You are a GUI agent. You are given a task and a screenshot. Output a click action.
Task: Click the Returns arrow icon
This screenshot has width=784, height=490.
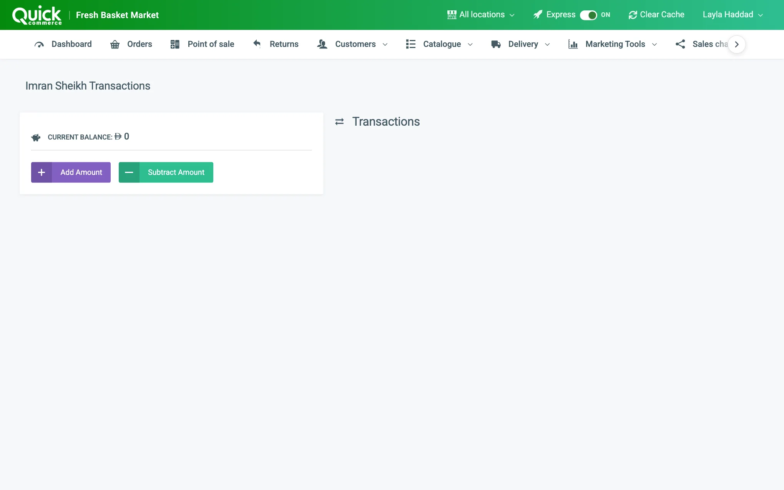point(257,44)
